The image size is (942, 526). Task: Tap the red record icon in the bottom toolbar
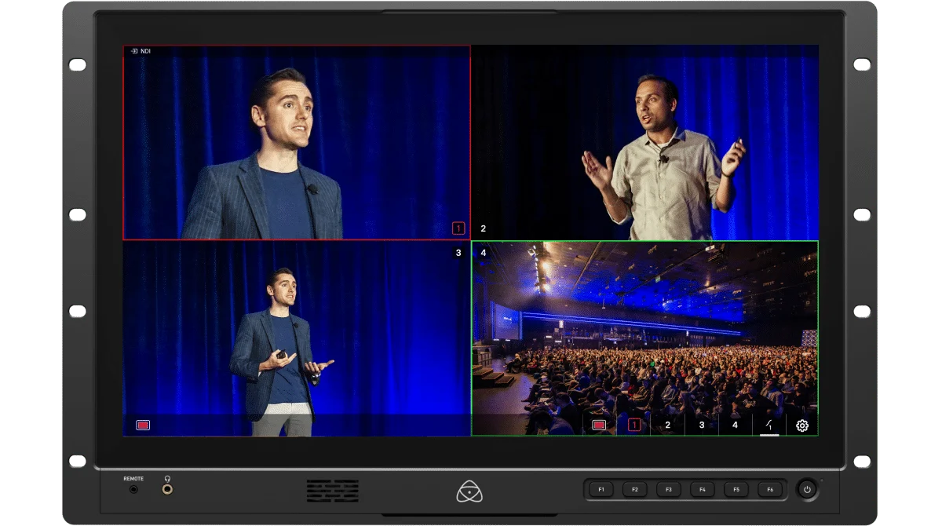[x=600, y=425]
